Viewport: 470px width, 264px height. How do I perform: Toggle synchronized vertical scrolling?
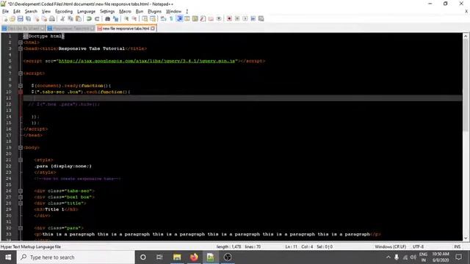point(145,19)
